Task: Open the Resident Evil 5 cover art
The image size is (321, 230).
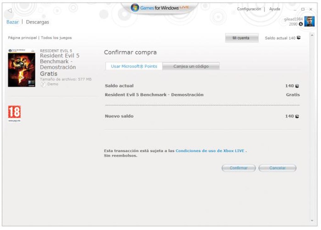Action: (x=21, y=68)
